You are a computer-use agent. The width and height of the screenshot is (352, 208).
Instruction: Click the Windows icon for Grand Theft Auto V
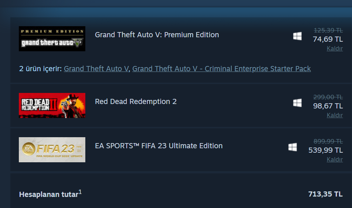coord(297,36)
